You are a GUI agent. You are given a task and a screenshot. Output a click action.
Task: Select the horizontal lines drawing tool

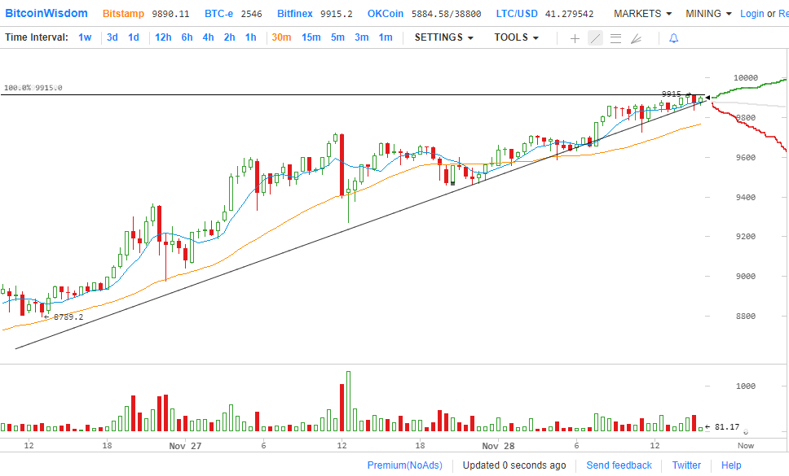[615, 38]
